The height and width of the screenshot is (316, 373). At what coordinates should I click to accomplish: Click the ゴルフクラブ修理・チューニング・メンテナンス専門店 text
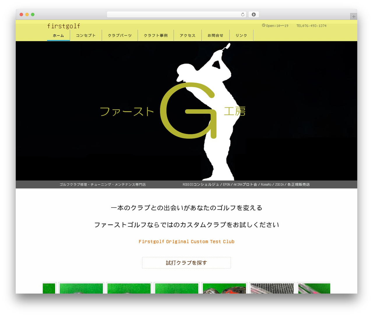pyautogui.click(x=103, y=185)
